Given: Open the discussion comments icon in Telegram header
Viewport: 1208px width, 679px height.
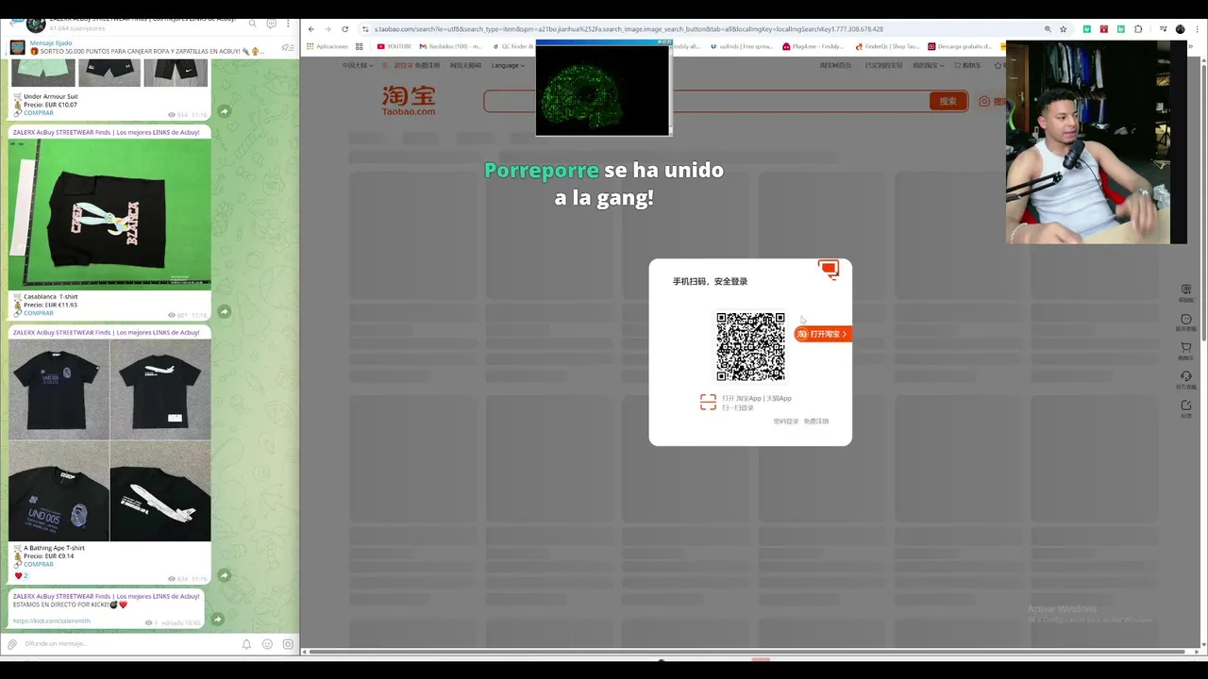Looking at the screenshot, I should 271,24.
